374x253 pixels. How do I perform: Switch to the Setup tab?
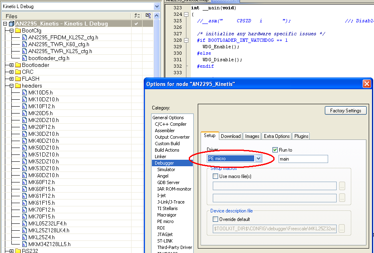(x=210, y=135)
